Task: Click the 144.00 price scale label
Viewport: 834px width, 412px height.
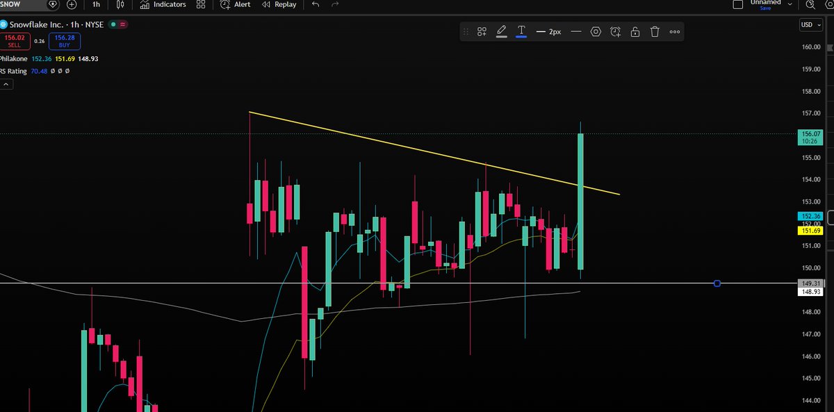Action: coord(812,401)
